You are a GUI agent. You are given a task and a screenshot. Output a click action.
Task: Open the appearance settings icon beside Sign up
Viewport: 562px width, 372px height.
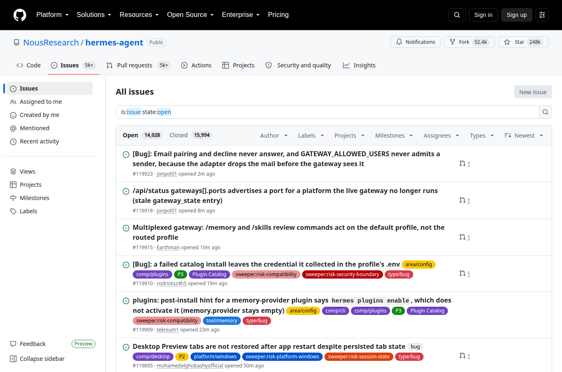(x=542, y=15)
